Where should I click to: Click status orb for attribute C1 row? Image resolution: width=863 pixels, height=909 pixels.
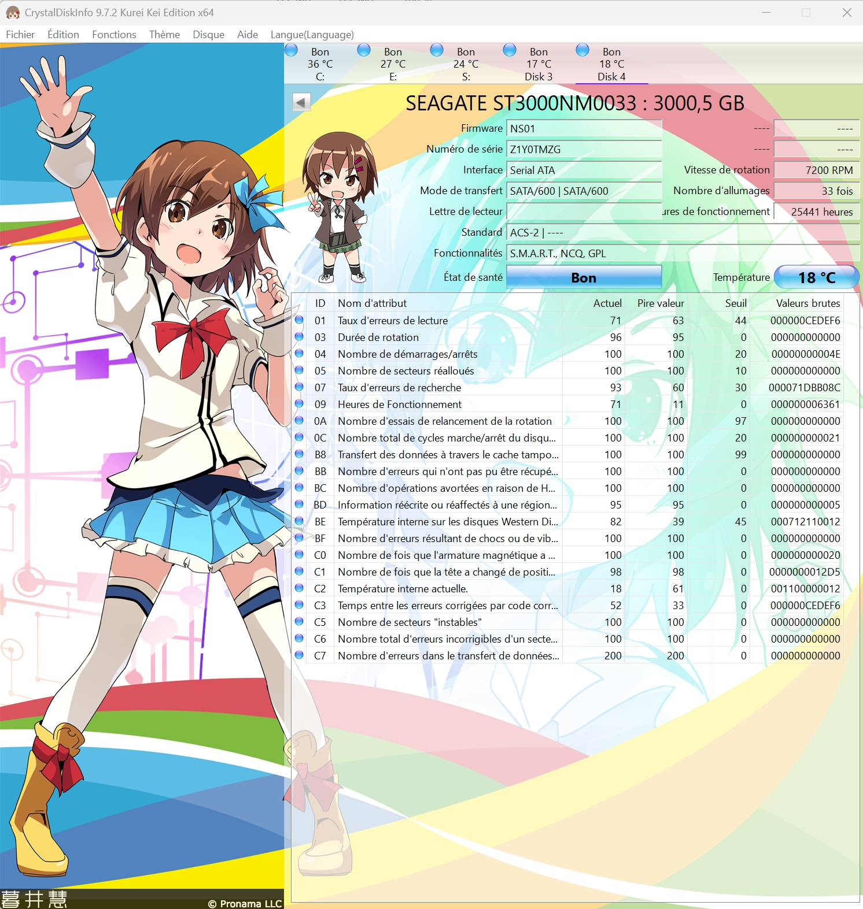[299, 571]
